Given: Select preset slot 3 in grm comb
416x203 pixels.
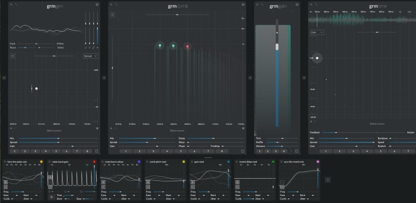Looking at the screenshot, I should (154, 151).
